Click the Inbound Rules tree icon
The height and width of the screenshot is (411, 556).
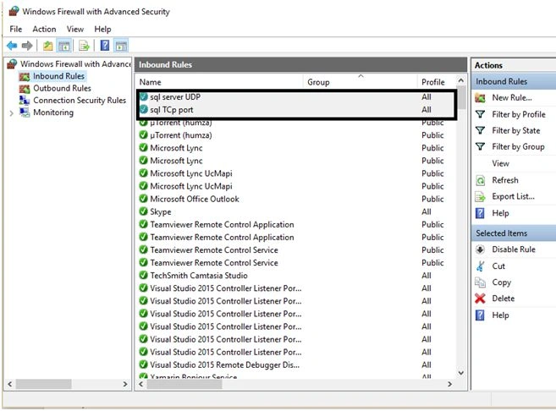coord(25,76)
